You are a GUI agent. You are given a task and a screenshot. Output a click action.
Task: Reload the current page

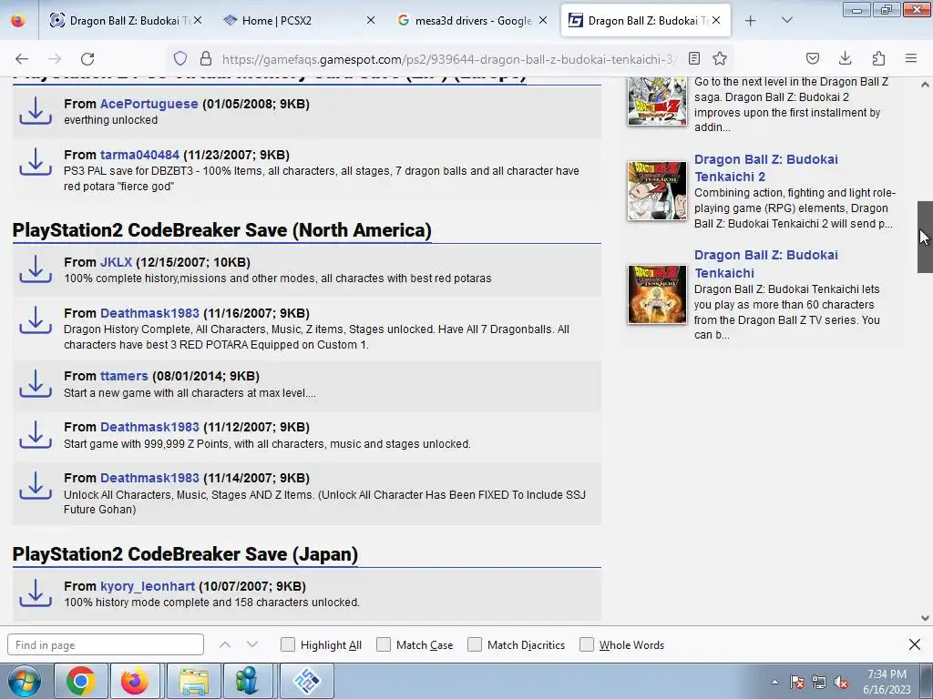click(87, 58)
